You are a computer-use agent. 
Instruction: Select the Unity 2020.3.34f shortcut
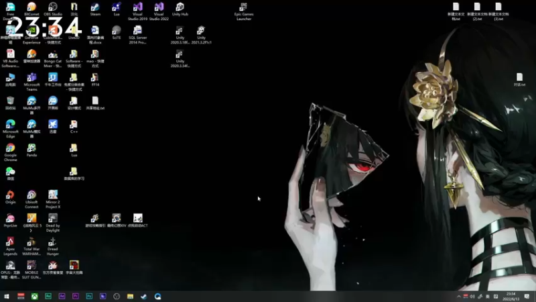coord(180,58)
